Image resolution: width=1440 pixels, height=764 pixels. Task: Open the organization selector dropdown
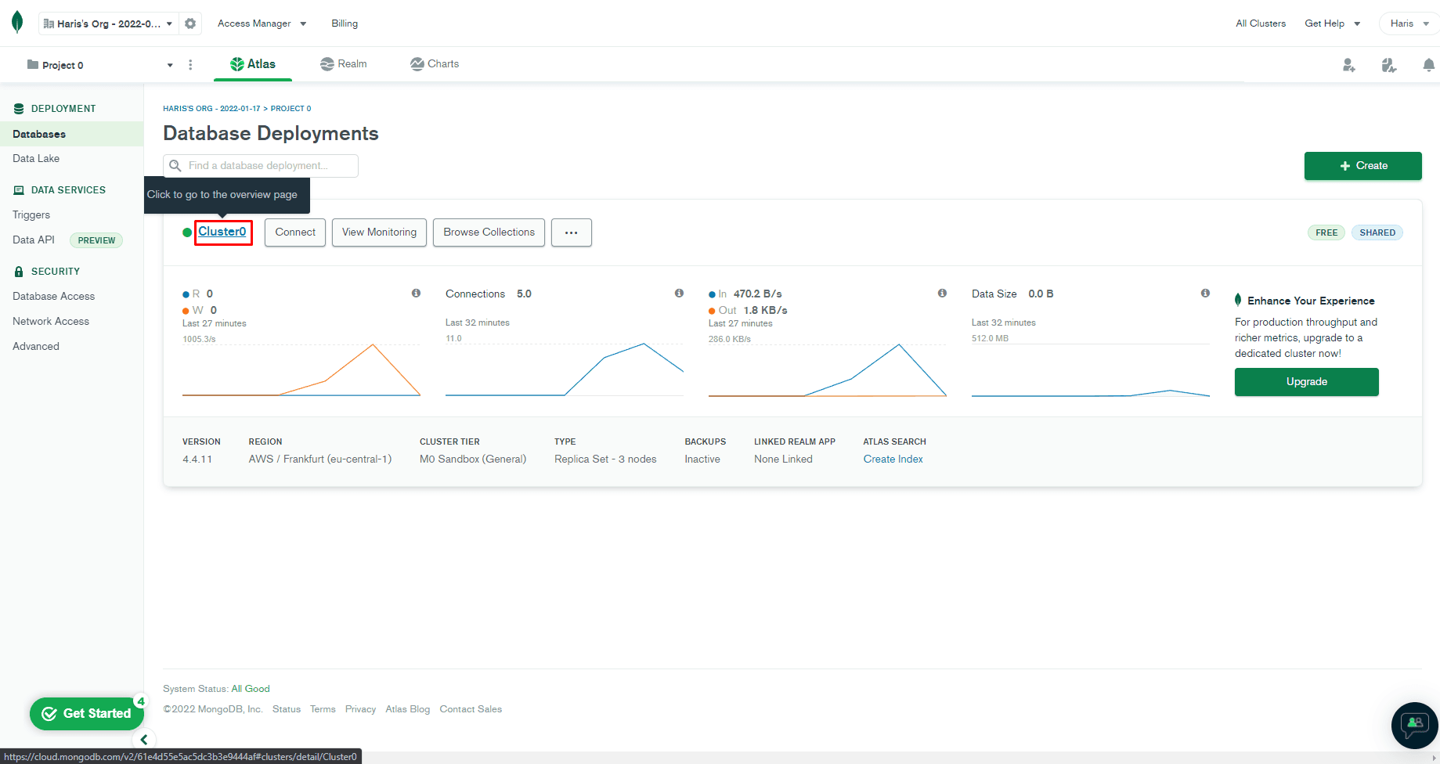pos(108,23)
